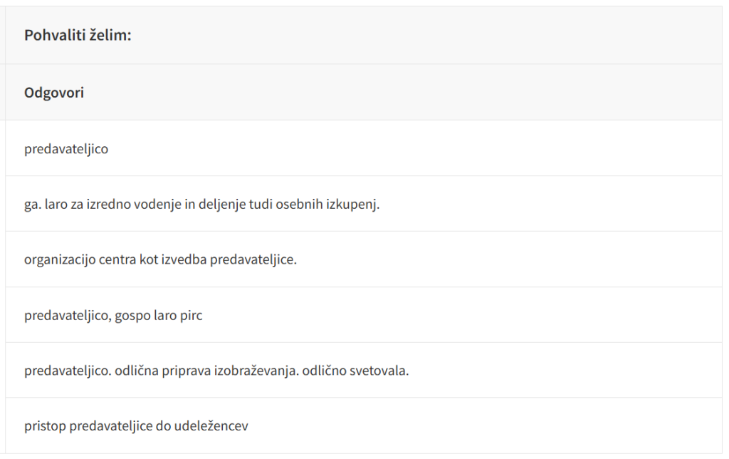Click the "Pohvaliti želim:" table title
This screenshot has width=729, height=459.
[x=78, y=35]
